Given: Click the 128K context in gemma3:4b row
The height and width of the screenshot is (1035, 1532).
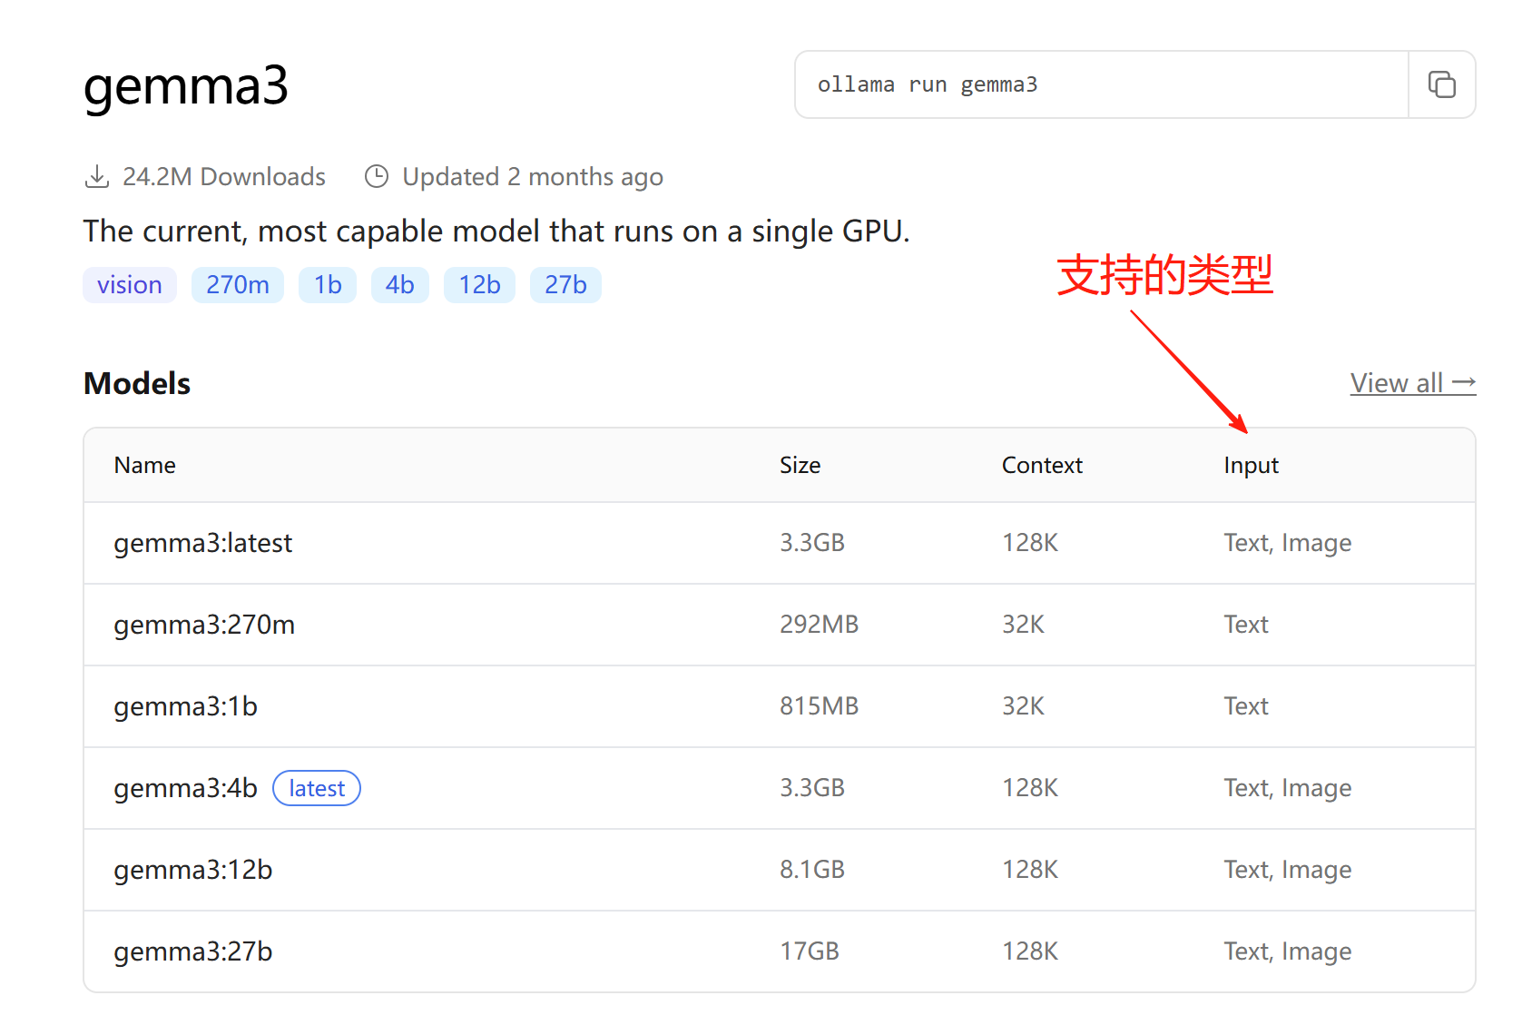Looking at the screenshot, I should (x=1030, y=788).
